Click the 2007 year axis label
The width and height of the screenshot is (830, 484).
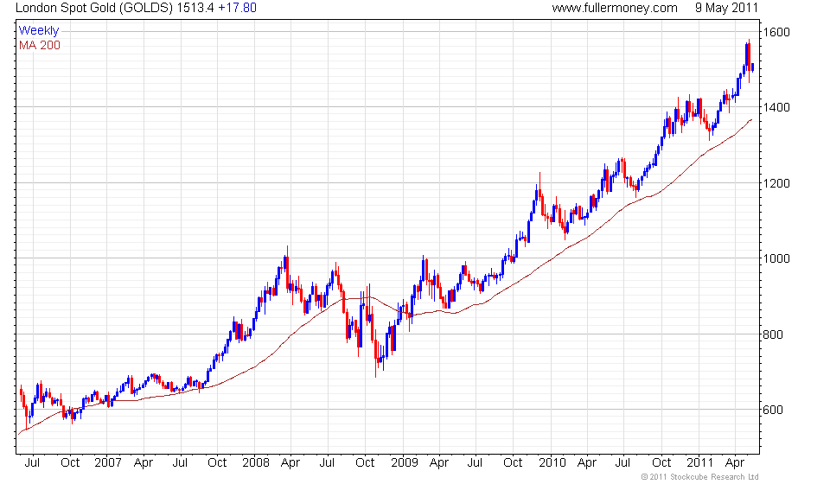[108, 463]
